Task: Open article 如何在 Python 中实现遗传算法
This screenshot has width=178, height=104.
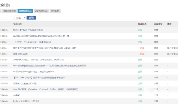Action: [28, 30]
